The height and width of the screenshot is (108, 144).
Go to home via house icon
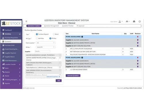point(134,21)
